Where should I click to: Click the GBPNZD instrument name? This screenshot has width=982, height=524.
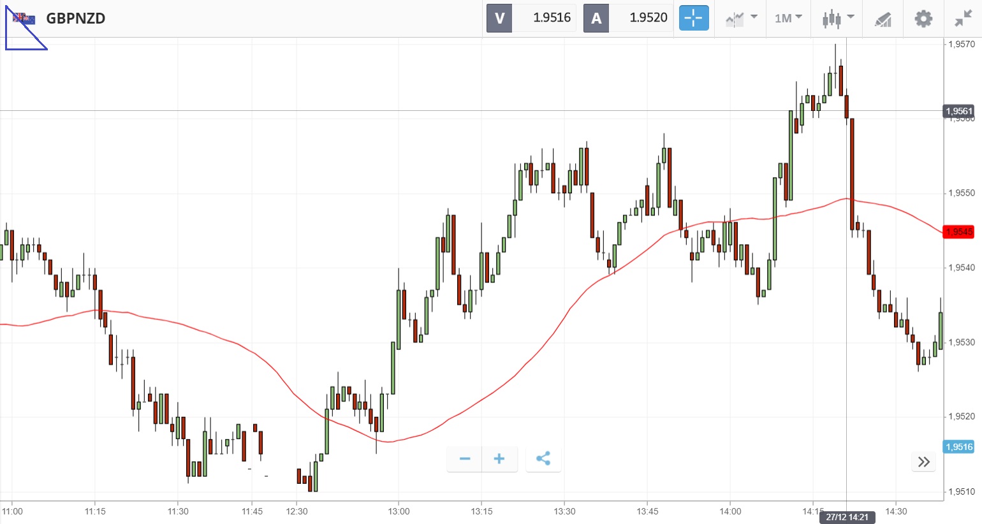pos(76,18)
